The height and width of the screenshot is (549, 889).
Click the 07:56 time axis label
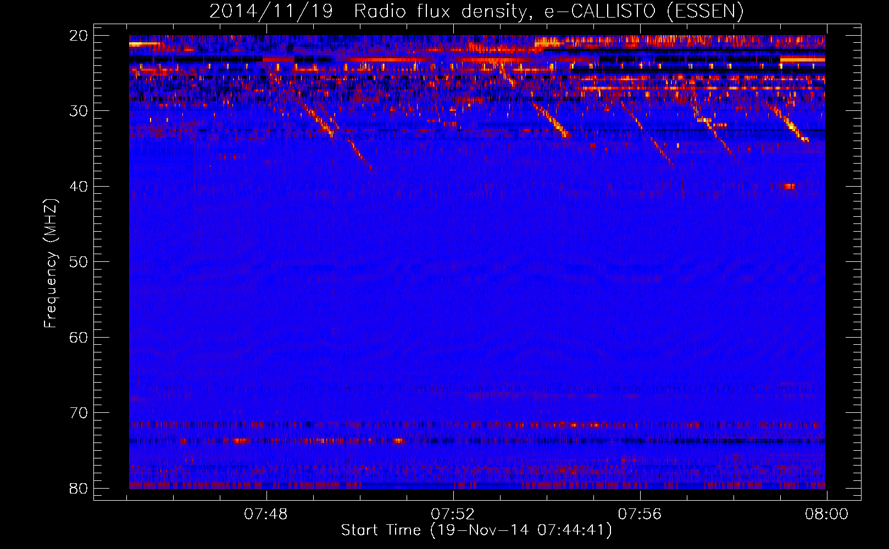pyautogui.click(x=640, y=514)
